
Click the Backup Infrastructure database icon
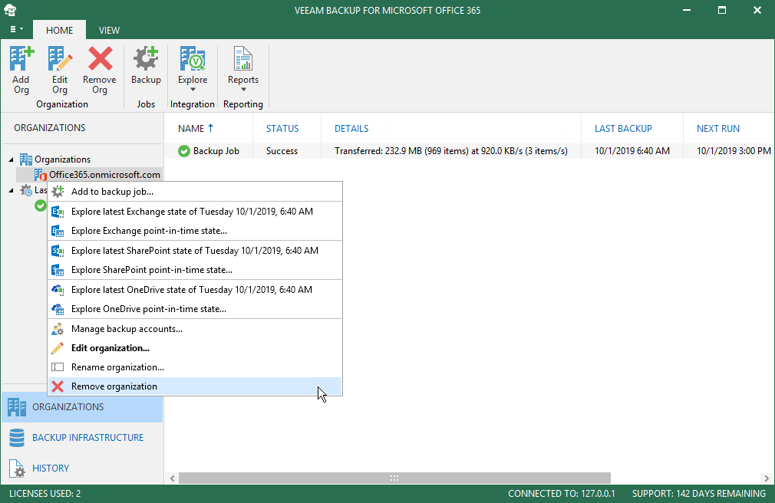point(17,438)
